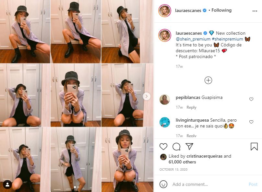Like the livinginturquesa comment

pyautogui.click(x=251, y=122)
